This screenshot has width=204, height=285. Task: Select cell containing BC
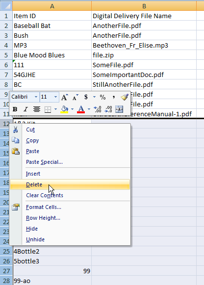[x=52, y=85]
